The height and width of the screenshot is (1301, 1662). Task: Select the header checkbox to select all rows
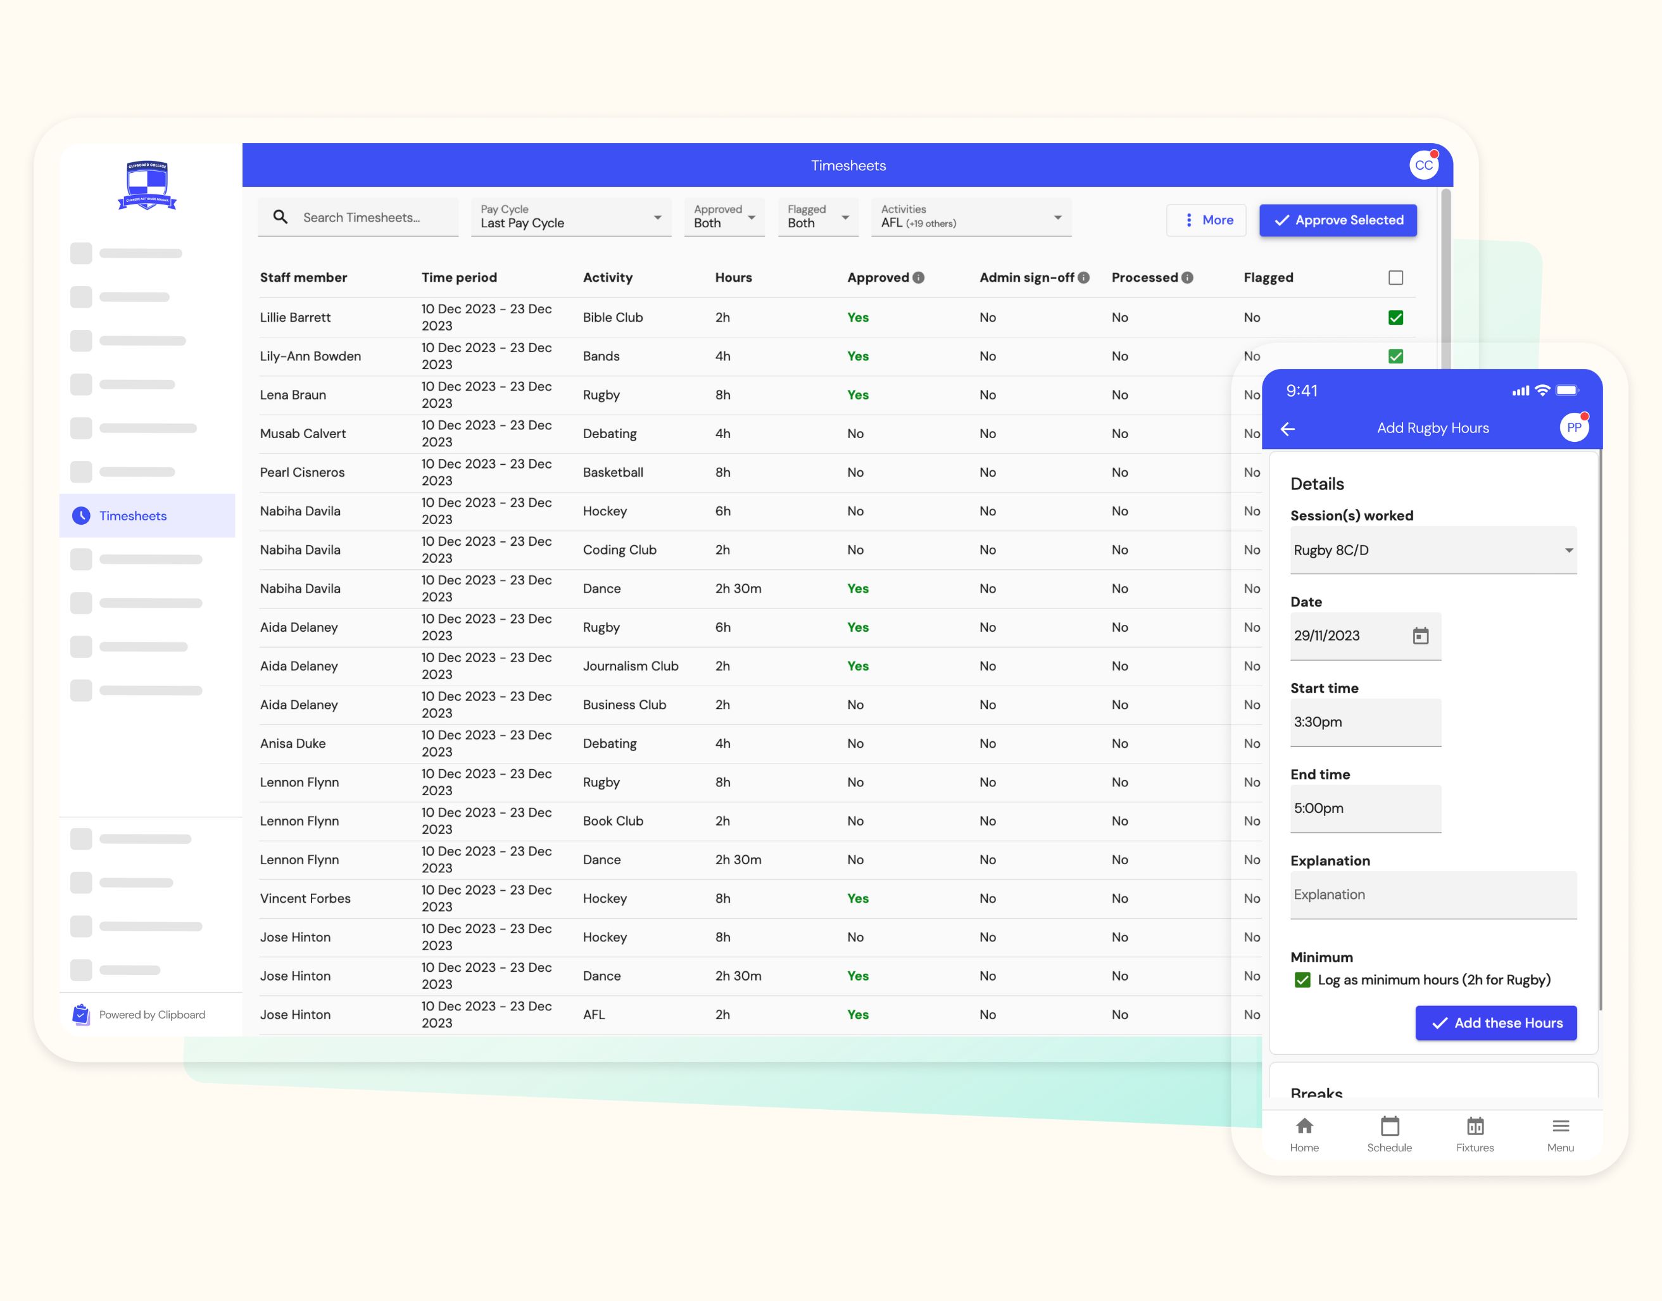(1395, 277)
